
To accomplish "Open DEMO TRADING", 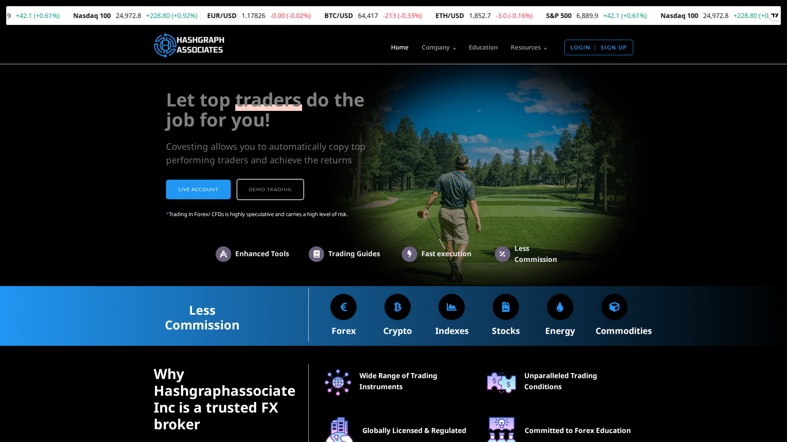I will (x=270, y=189).
